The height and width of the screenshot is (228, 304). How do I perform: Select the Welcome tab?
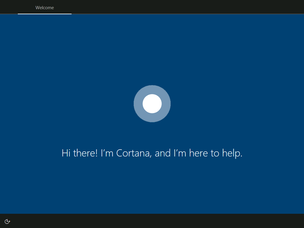coord(45,7)
